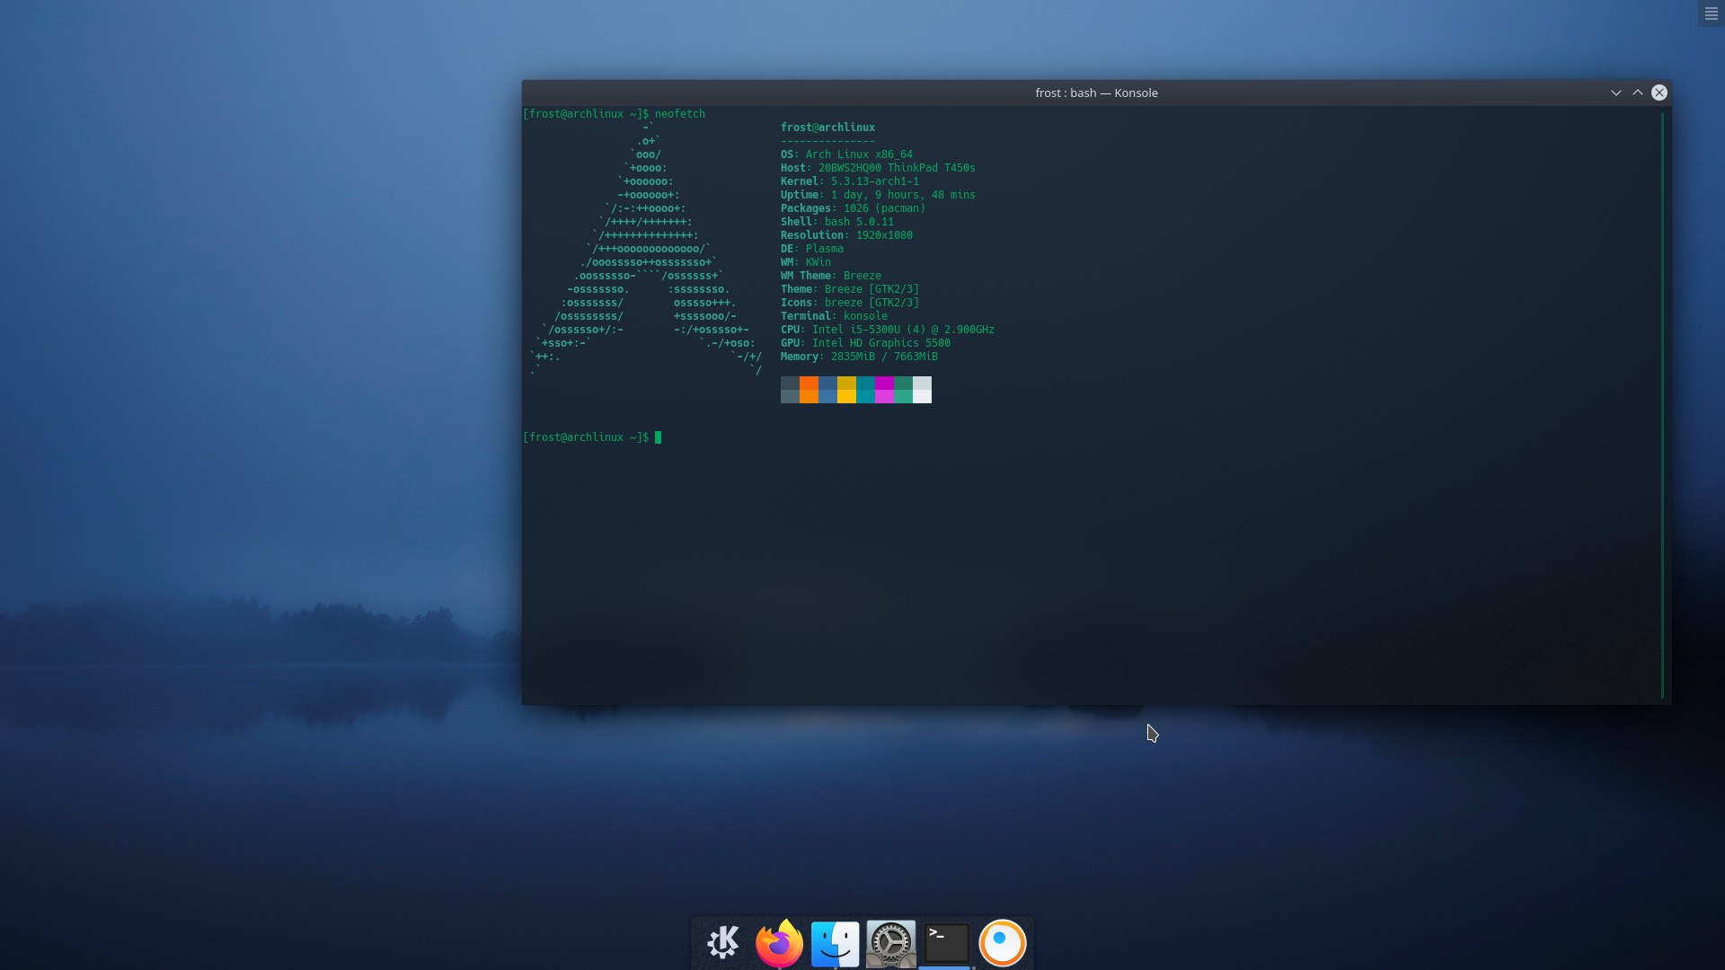Click the 'Terminal: konsole' line
Viewport: 1725px width, 970px height.
tap(834, 316)
